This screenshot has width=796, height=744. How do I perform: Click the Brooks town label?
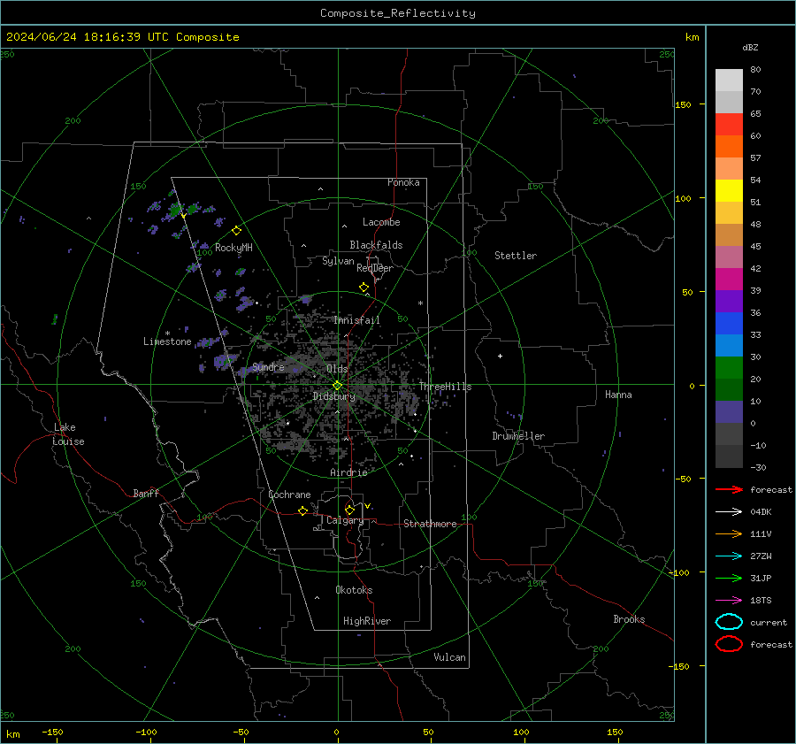tap(629, 619)
